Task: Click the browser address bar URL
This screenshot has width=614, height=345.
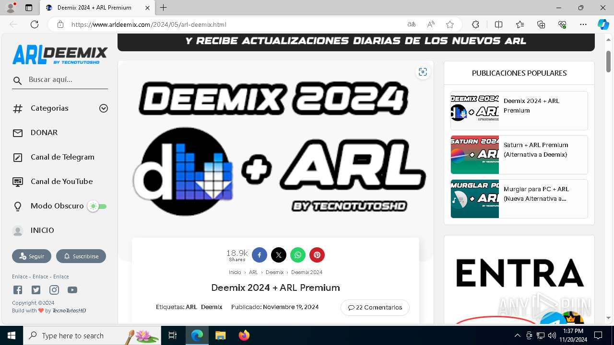Action: pyautogui.click(x=149, y=24)
